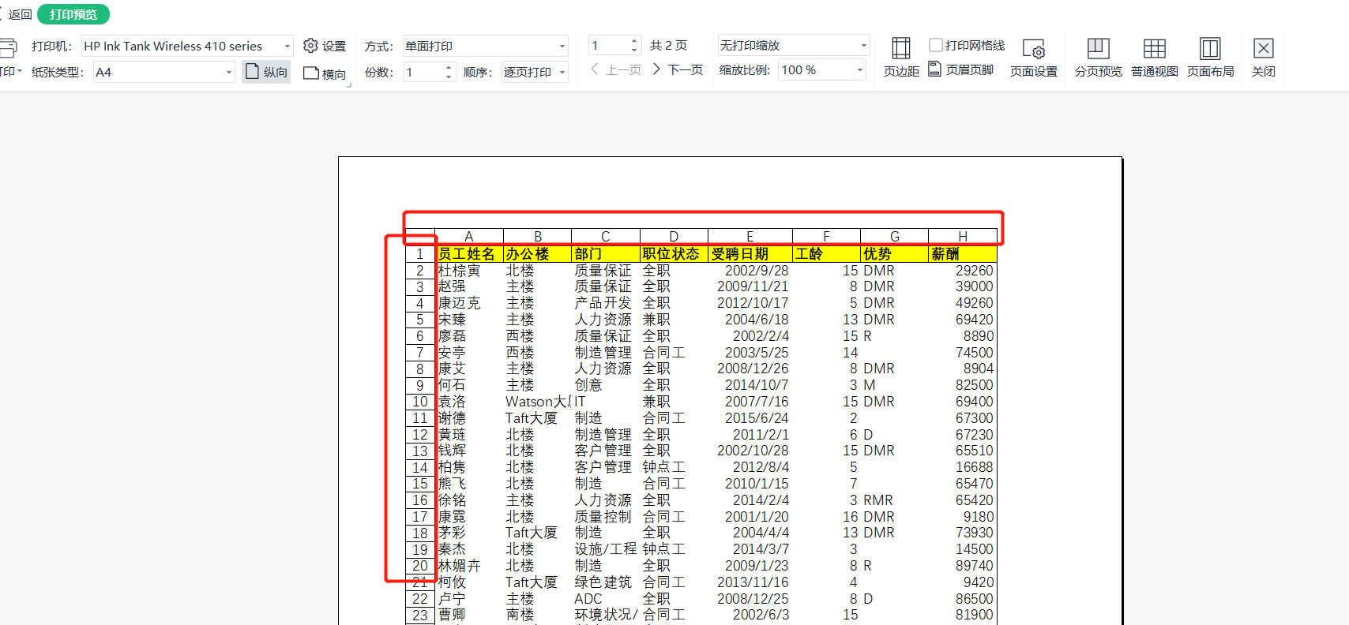The width and height of the screenshot is (1349, 625).
Task: Click the 打印预览 tab
Action: (x=73, y=14)
